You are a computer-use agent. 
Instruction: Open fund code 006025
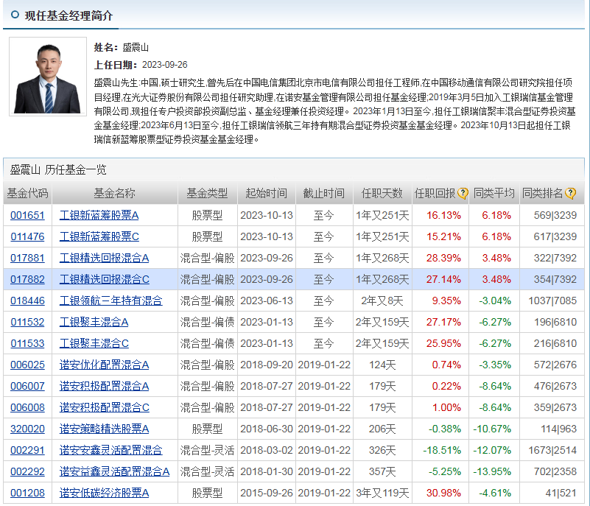(x=27, y=365)
